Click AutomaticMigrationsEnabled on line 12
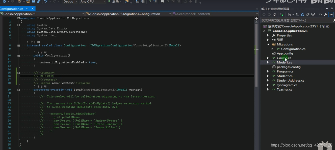The width and height of the screenshot is (335, 150). pyautogui.click(x=62, y=62)
